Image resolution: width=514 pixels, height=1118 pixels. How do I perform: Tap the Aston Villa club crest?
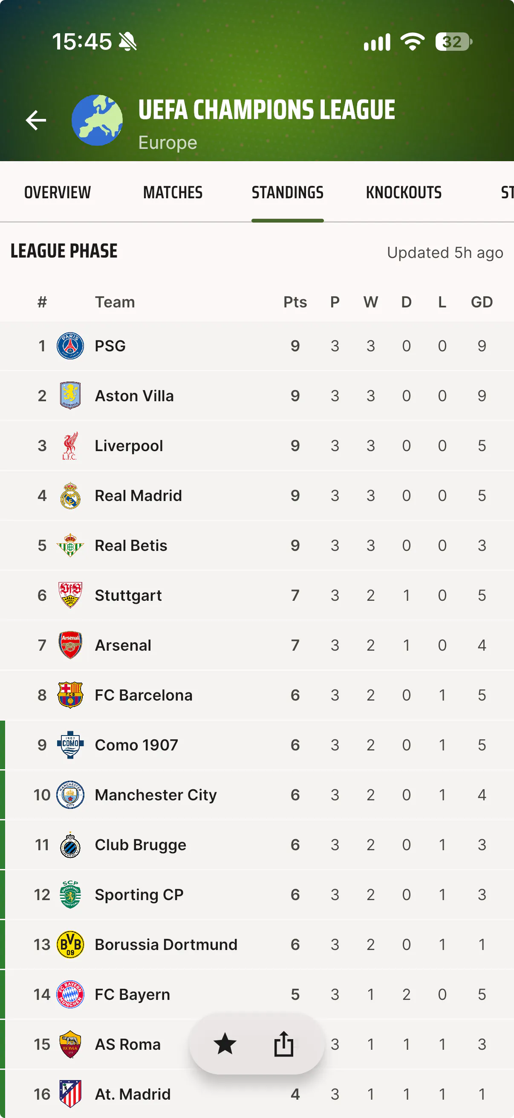pos(70,396)
